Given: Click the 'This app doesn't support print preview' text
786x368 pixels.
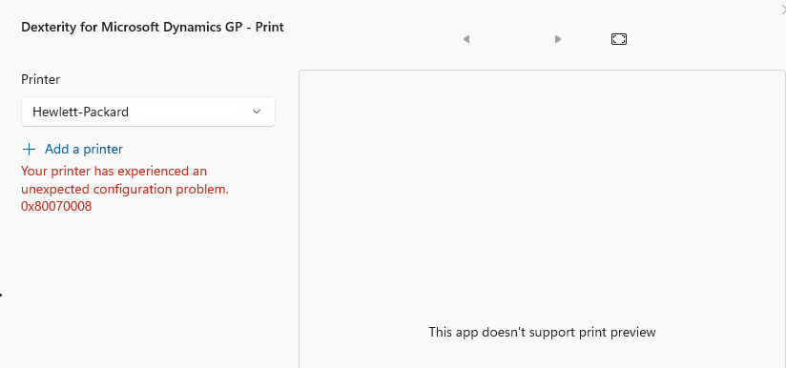Looking at the screenshot, I should (x=542, y=332).
